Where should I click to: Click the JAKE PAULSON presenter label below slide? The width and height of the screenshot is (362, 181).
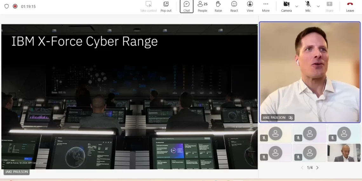tap(17, 172)
